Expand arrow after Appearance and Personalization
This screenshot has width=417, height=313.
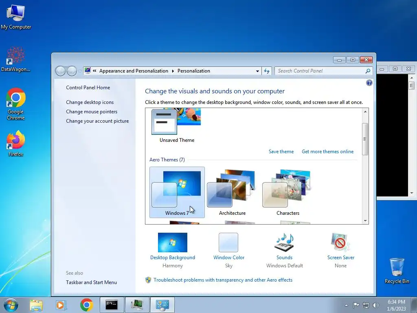(173, 71)
